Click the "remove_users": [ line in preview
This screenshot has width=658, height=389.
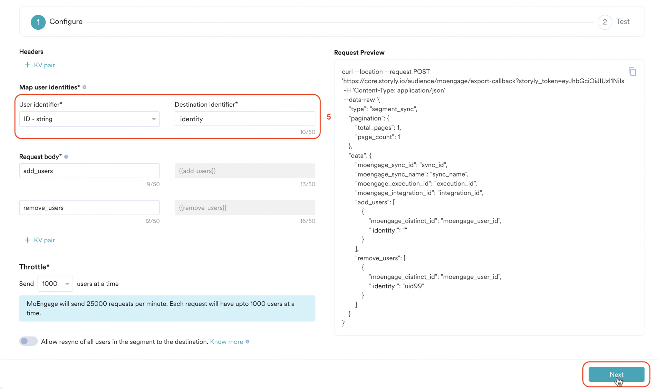pos(380,258)
